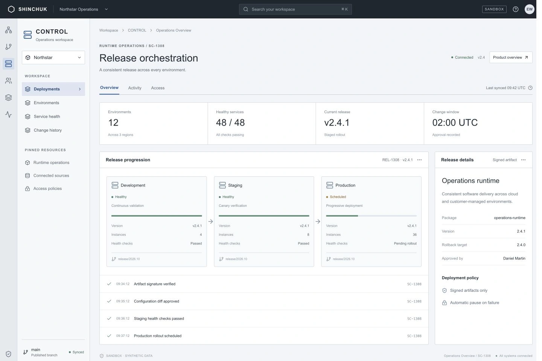Click the Change window 02:00 UTC card
542x361 pixels.
click(x=478, y=124)
